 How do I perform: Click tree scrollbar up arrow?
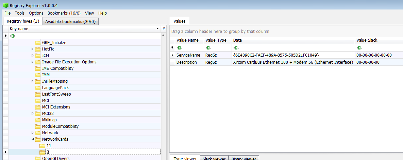(164, 36)
